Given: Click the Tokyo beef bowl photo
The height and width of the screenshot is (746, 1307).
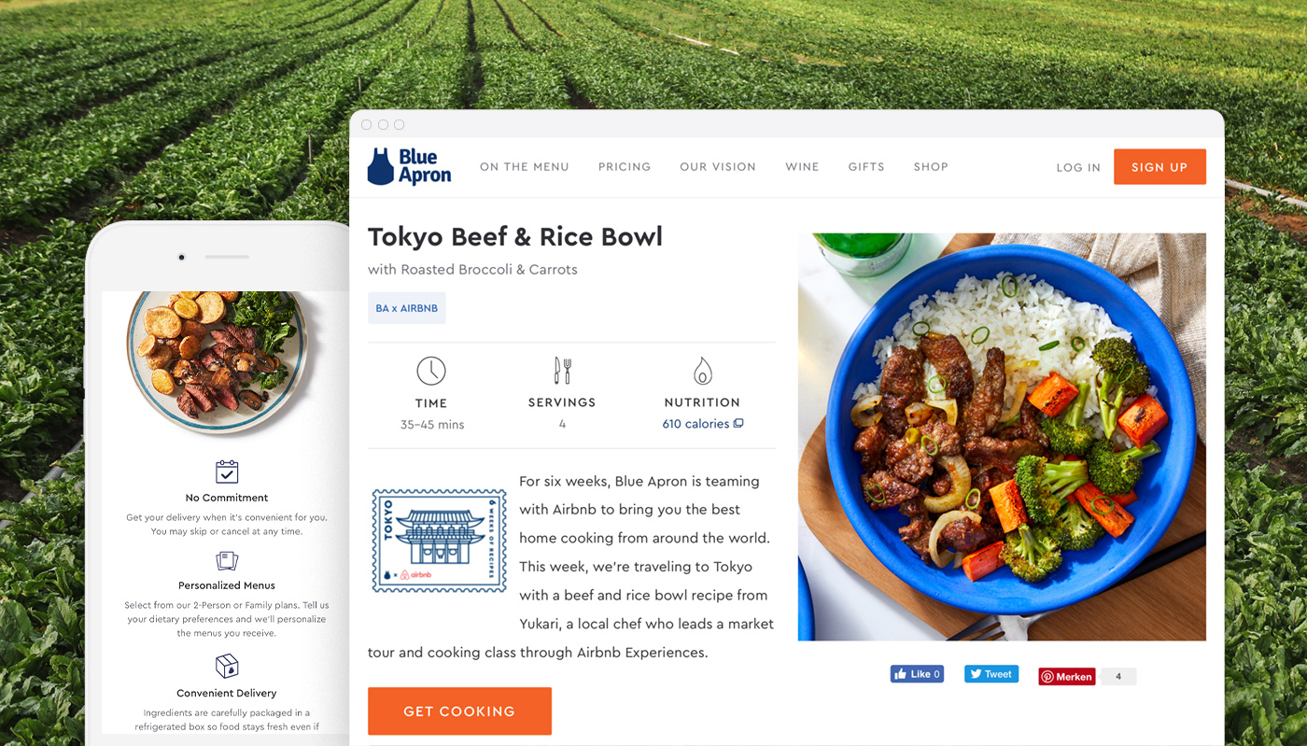Looking at the screenshot, I should coord(1002,437).
